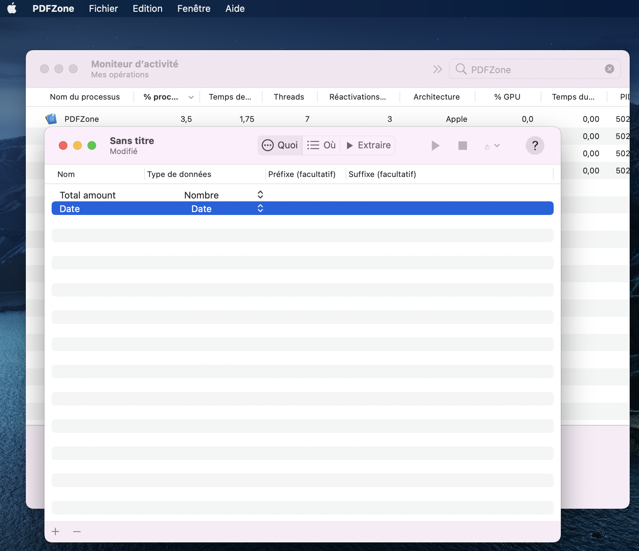The height and width of the screenshot is (551, 639).
Task: Select the Total amount row name
Action: (x=87, y=195)
